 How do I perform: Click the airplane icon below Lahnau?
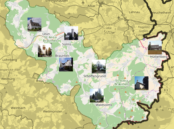[119, 18]
